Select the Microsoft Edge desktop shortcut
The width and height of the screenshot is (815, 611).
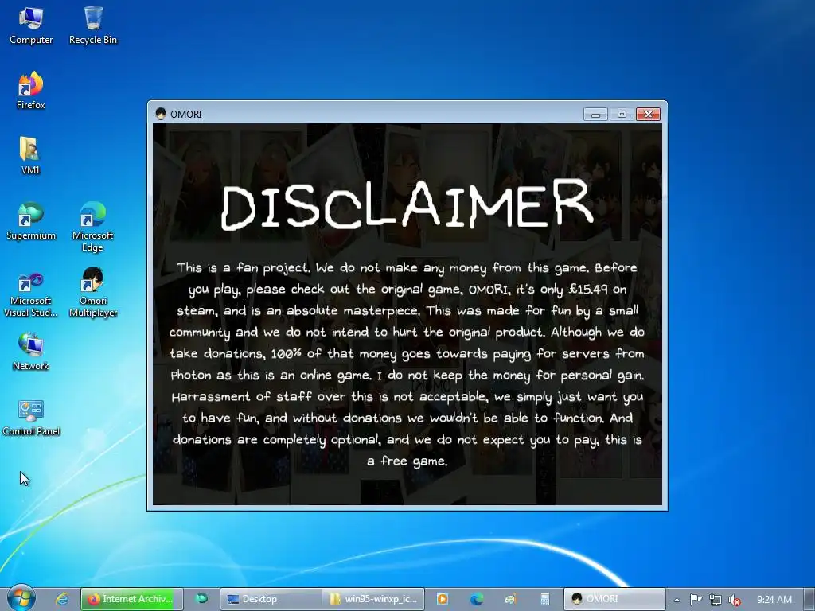[x=93, y=227]
